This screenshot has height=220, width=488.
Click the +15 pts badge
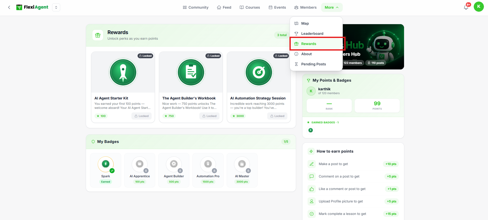click(x=391, y=214)
